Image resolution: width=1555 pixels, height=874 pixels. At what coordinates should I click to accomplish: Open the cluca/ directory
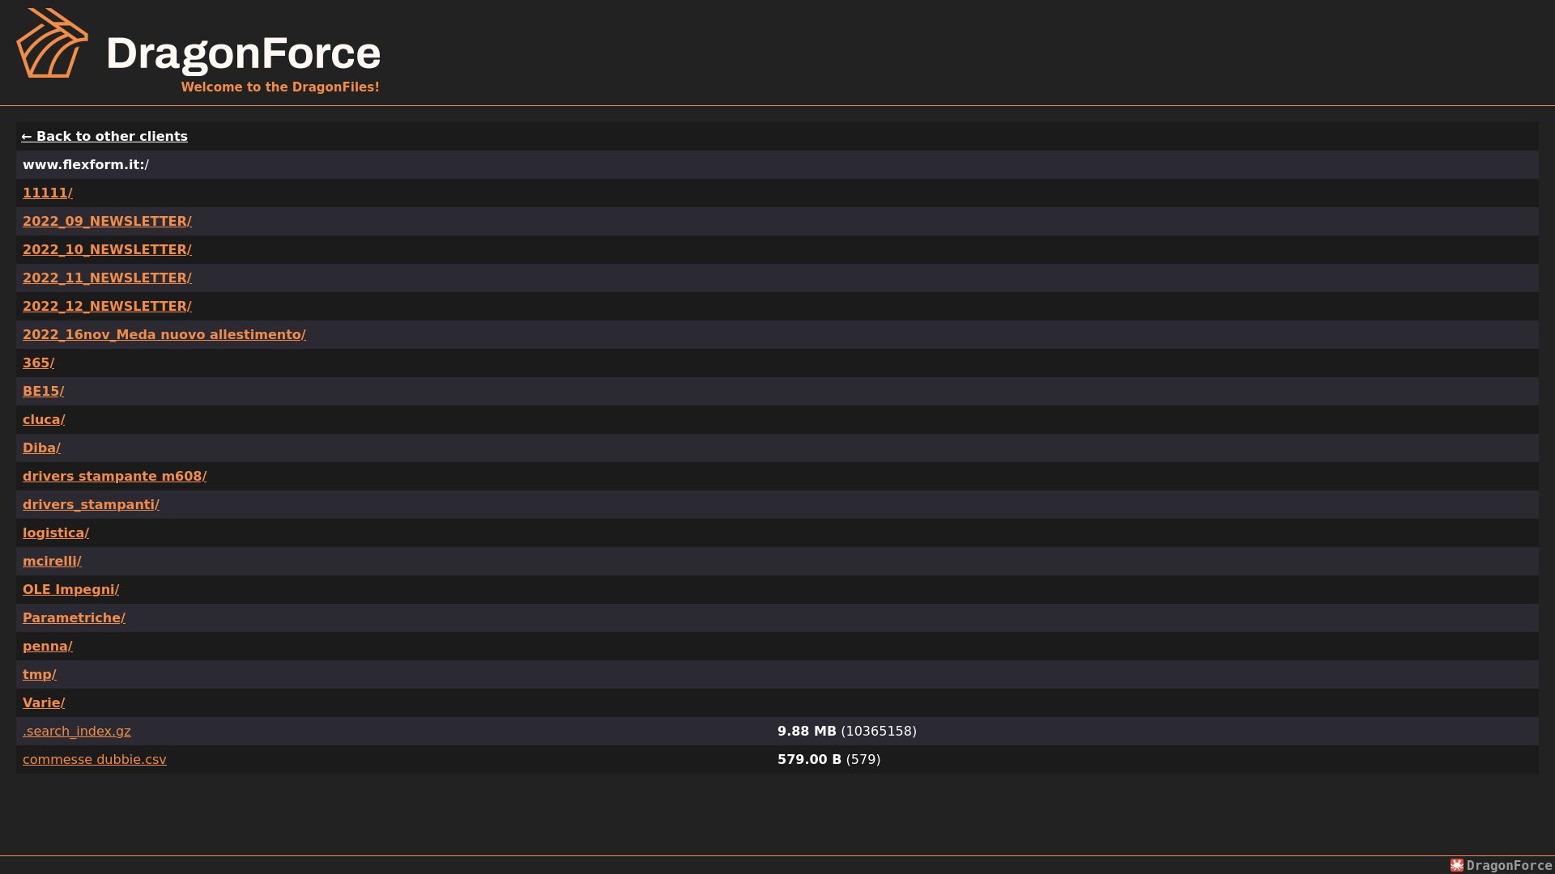coord(44,419)
